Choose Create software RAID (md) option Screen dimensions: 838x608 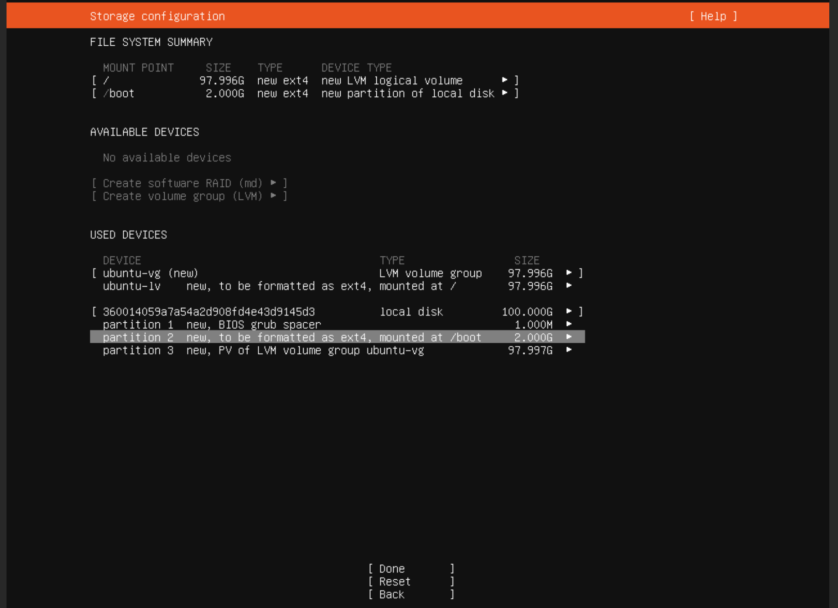[x=182, y=183]
